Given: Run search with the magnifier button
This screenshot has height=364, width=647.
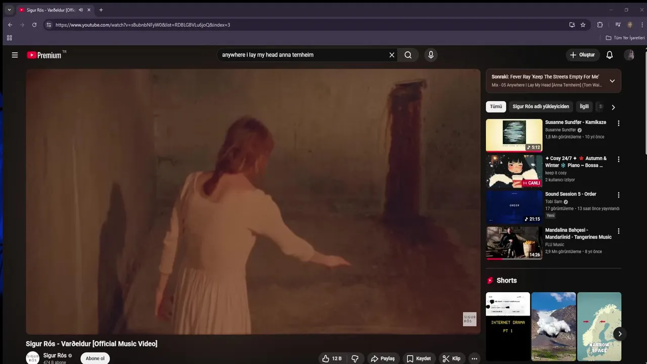Looking at the screenshot, I should click(x=408, y=55).
